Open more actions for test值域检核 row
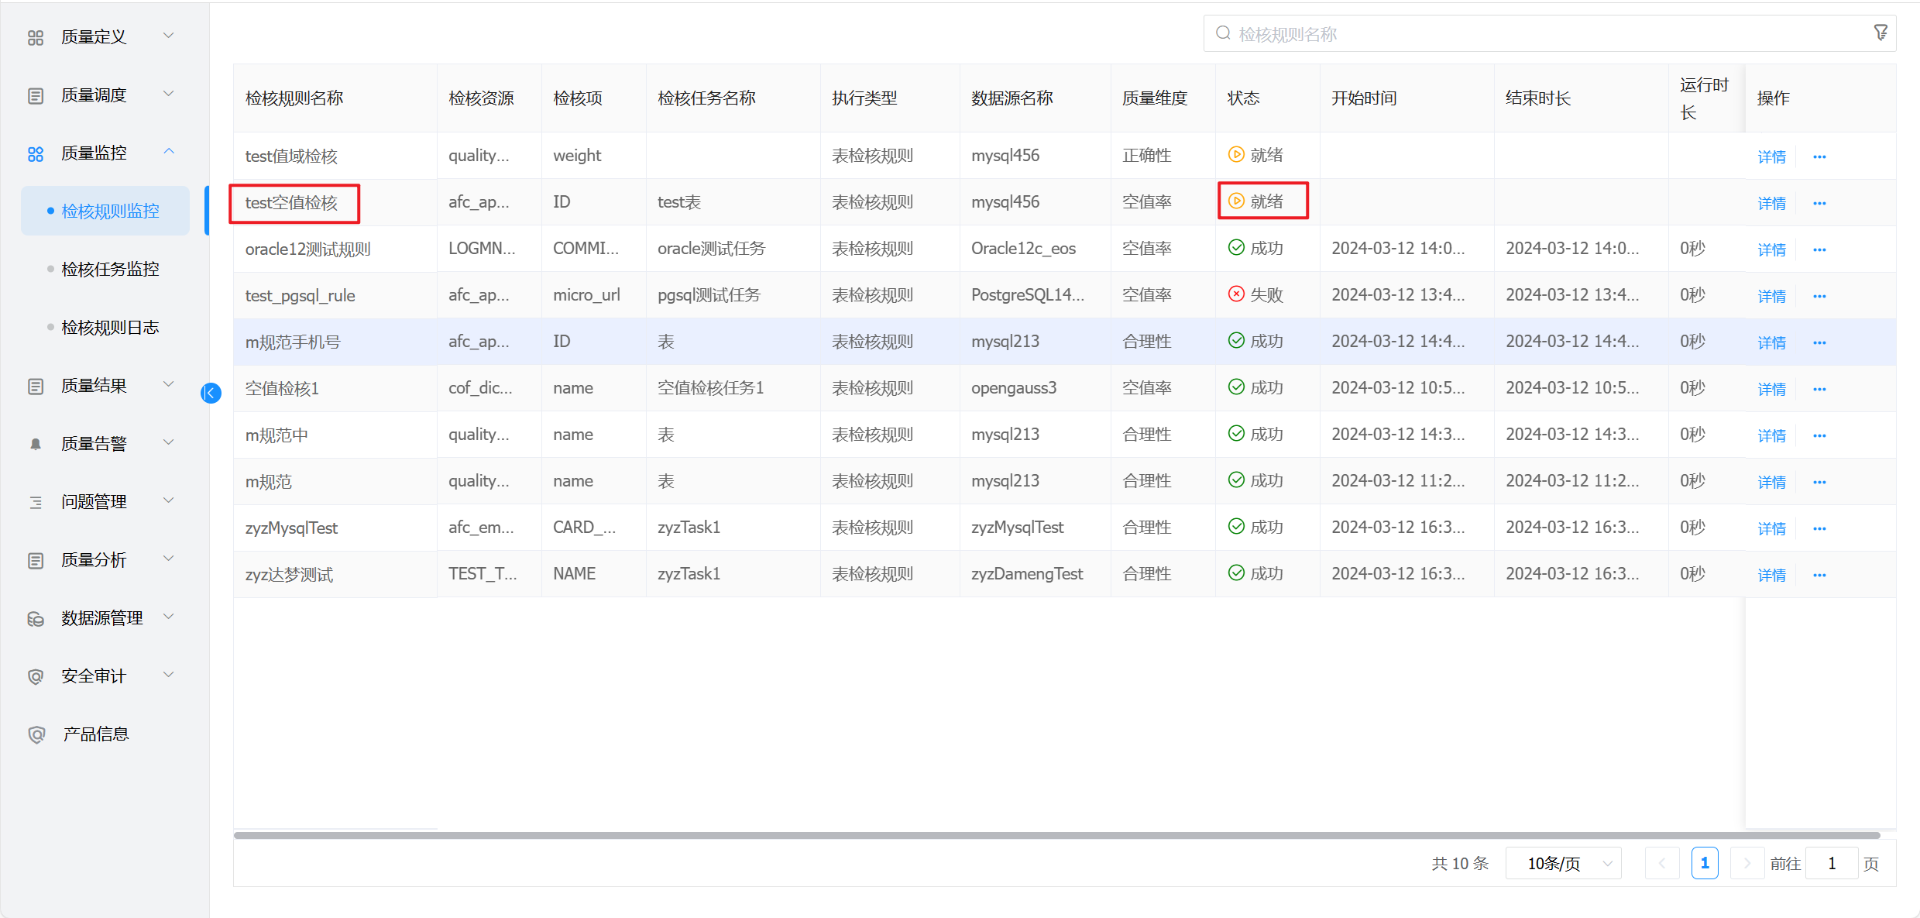This screenshot has height=918, width=1920. pos(1819,156)
